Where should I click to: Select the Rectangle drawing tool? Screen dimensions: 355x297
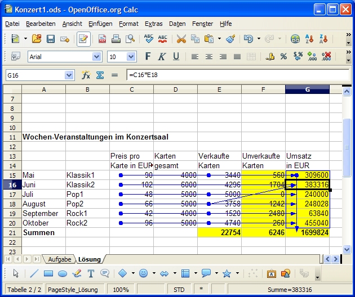pyautogui.click(x=48, y=273)
